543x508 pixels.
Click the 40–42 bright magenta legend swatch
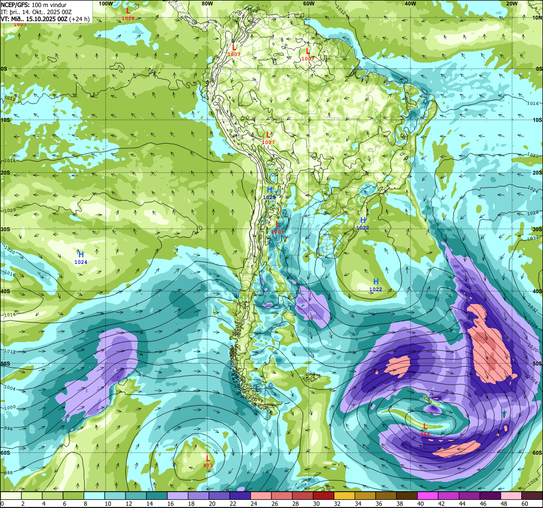[x=428, y=495]
